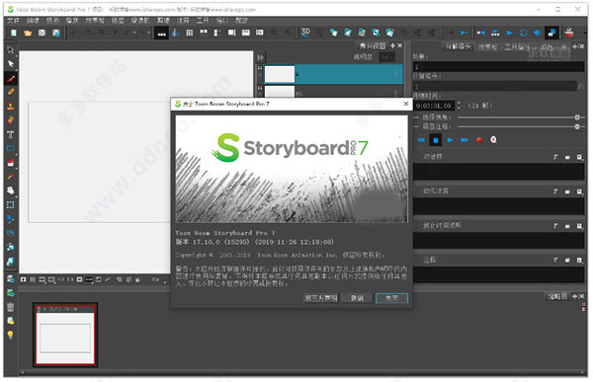
Task: Collapse the layers panel double-arrow expander
Action: click(x=260, y=57)
